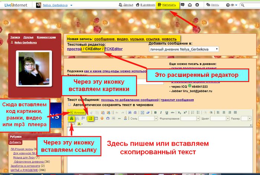This screenshot has height=175, width=260.
Task: Open the Источник source code view
Action: point(77,113)
